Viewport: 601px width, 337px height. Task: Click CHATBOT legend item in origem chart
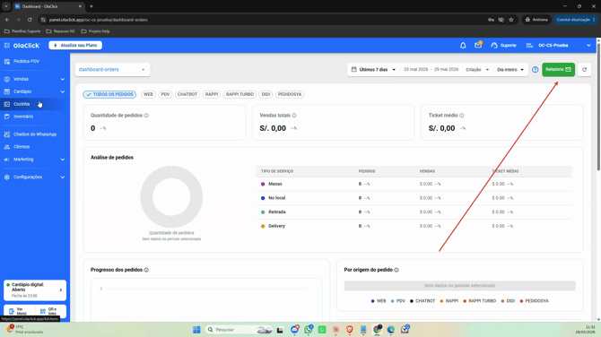[422, 301]
